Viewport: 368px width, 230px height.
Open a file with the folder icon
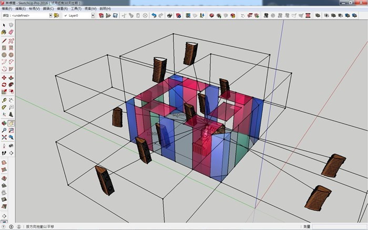click(107, 16)
